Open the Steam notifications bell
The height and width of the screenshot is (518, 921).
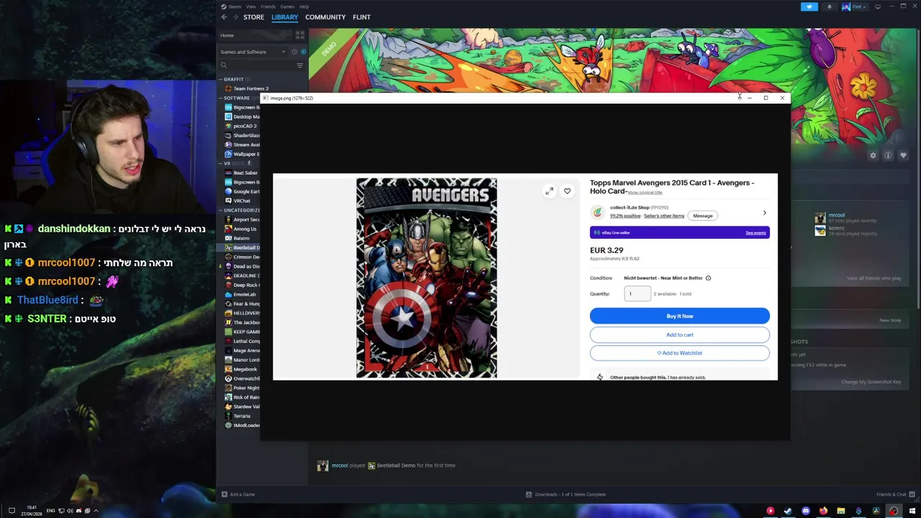pos(829,6)
